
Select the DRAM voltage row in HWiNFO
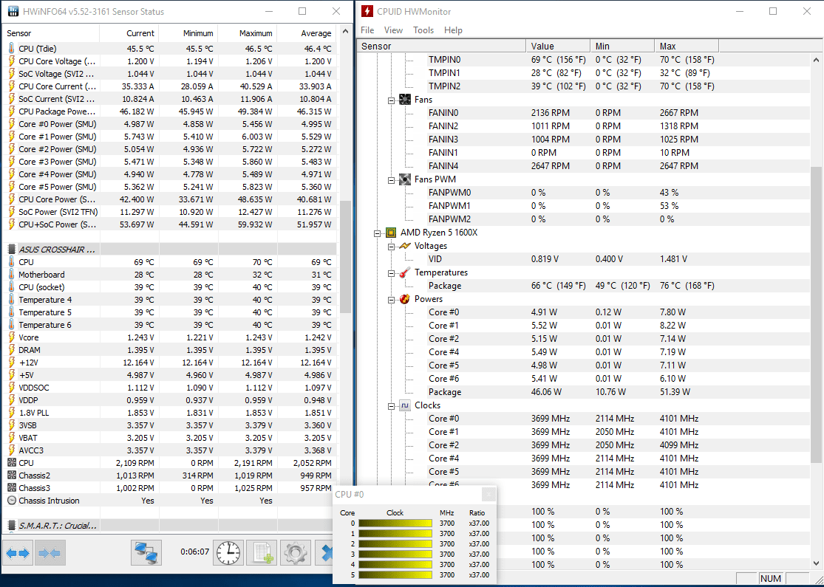tap(169, 350)
